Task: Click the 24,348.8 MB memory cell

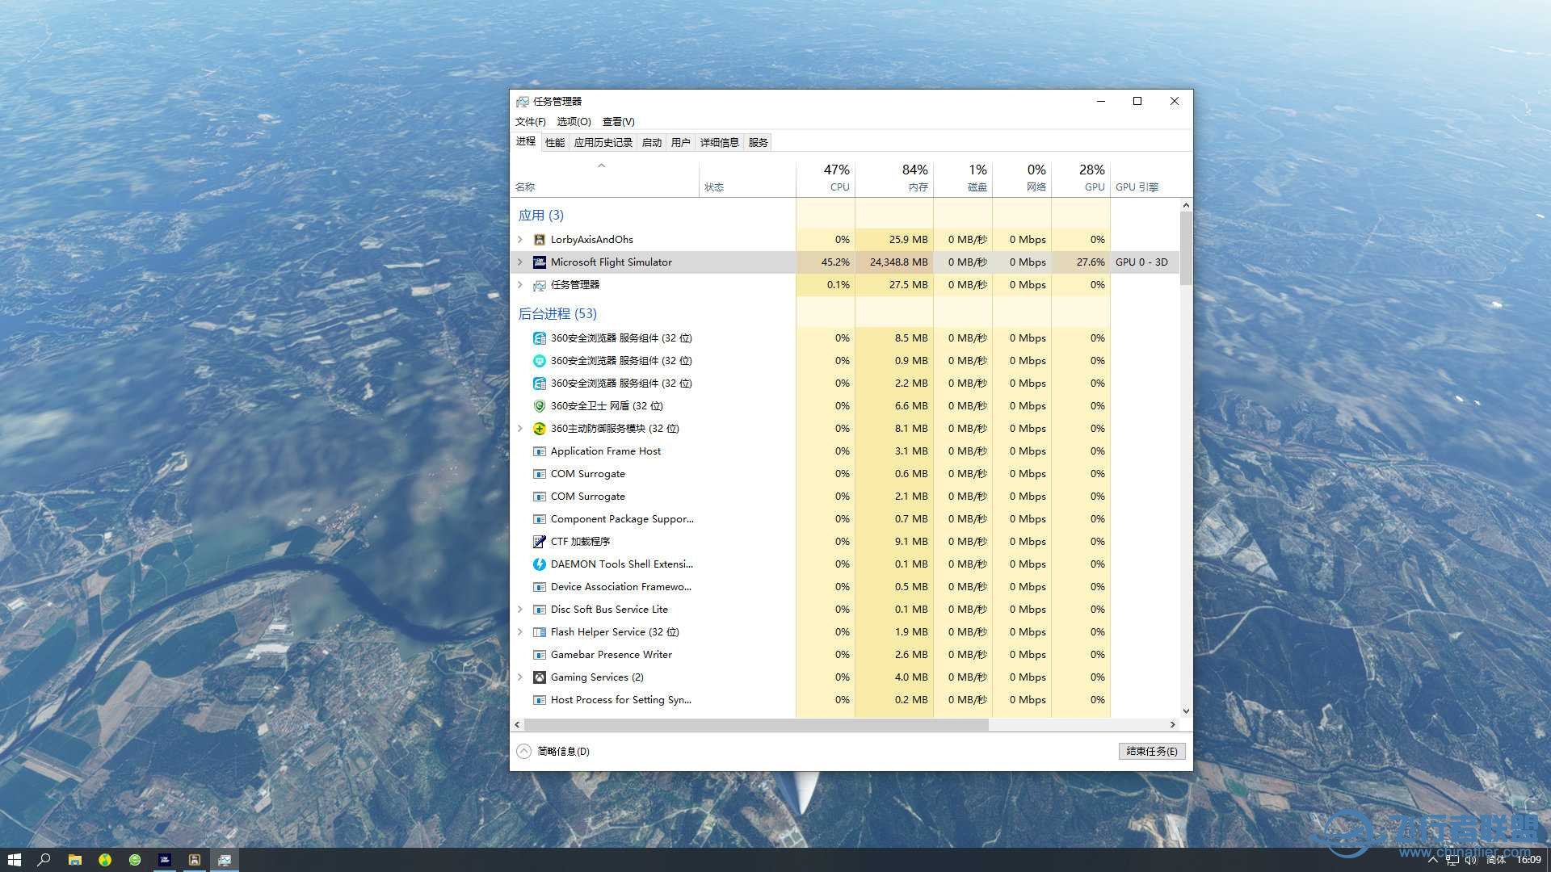Action: click(x=894, y=262)
